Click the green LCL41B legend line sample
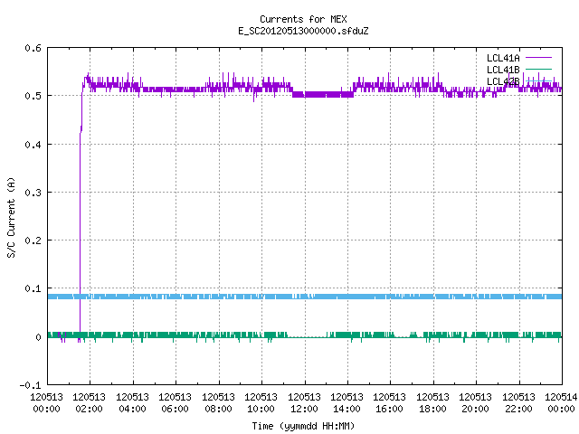Image resolution: width=579 pixels, height=434 pixels. coord(538,69)
